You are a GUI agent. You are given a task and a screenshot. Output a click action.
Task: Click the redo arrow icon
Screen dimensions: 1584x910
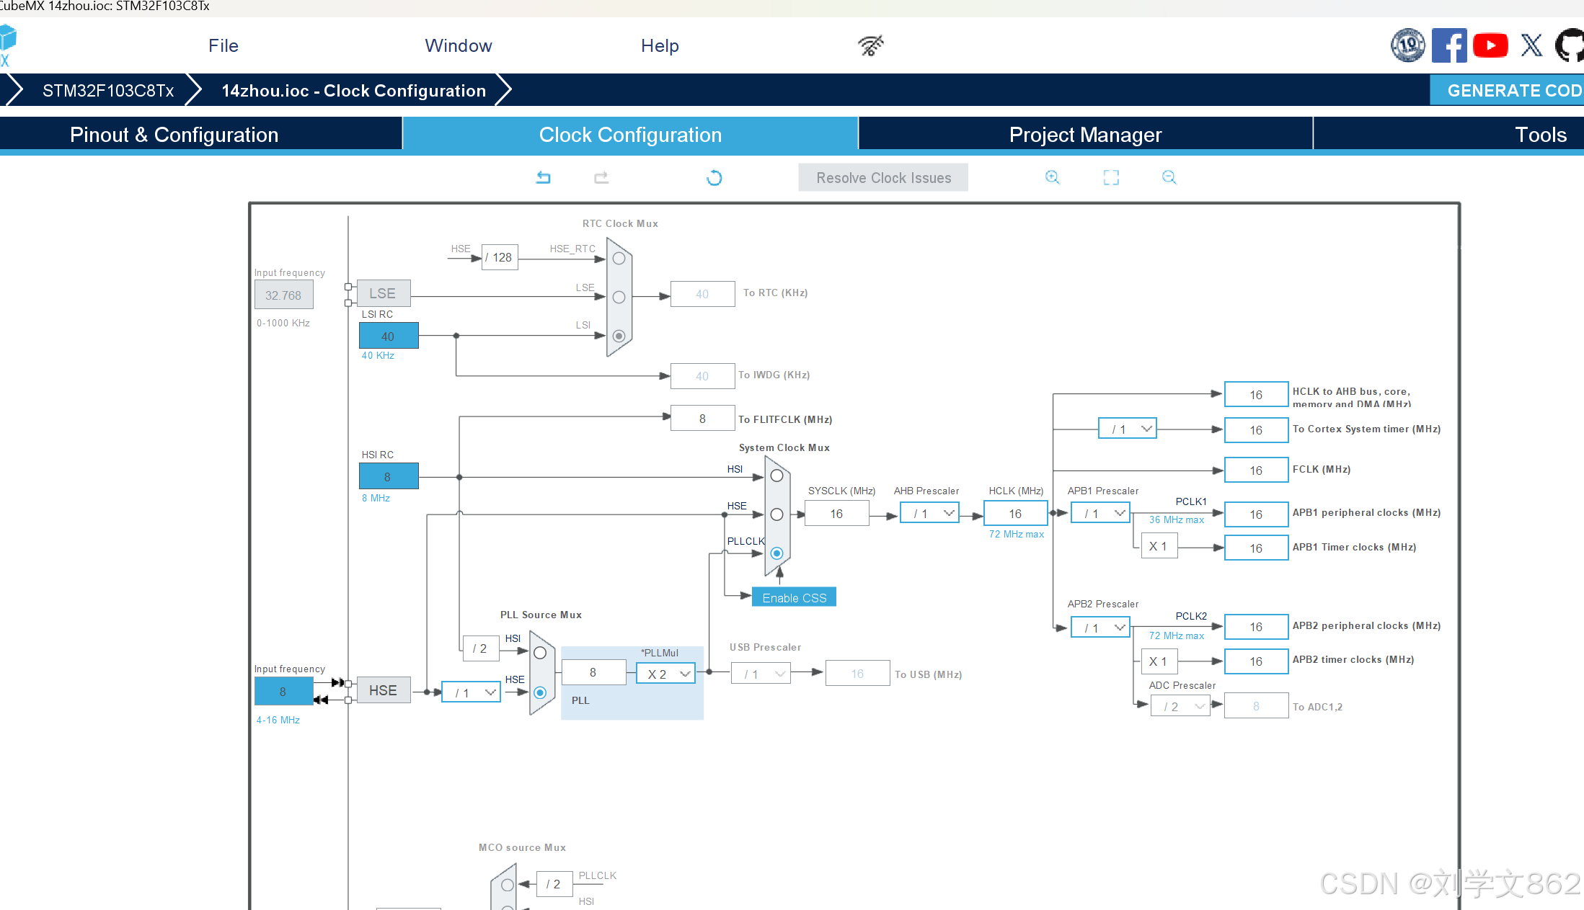(x=601, y=177)
